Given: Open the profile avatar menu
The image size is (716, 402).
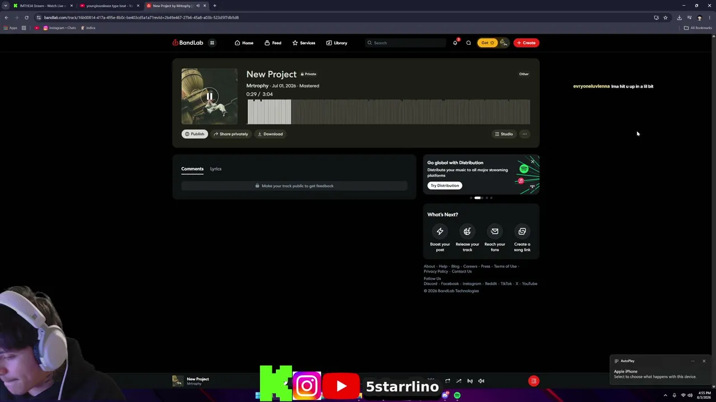Looking at the screenshot, I should (504, 43).
